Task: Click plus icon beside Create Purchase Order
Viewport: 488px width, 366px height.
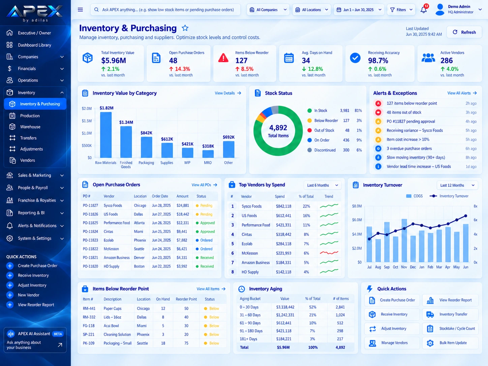Action: click(x=10, y=266)
